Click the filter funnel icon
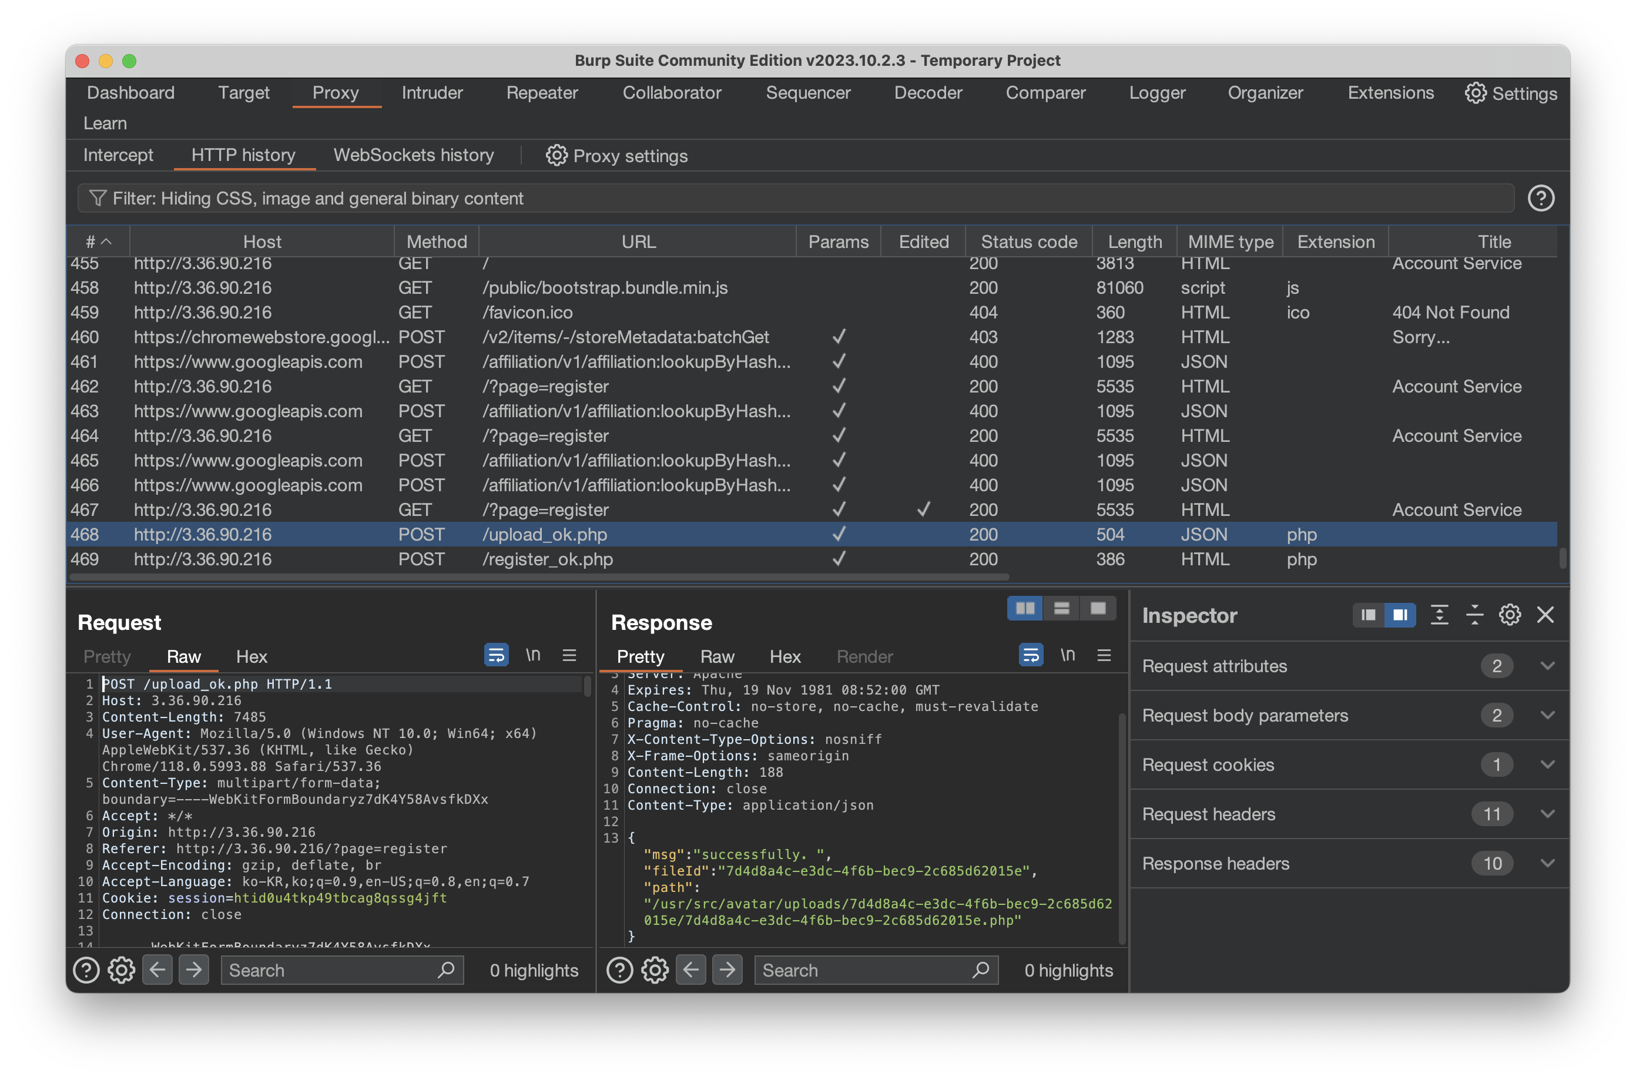 97,199
